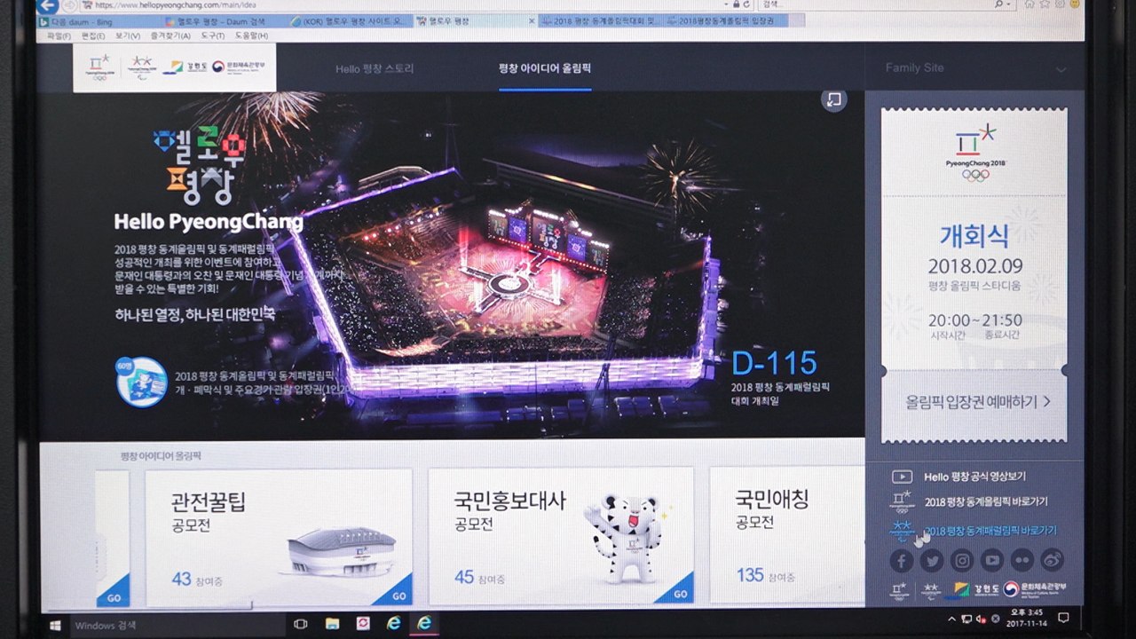Click the 강원도 logo in footer sidebar
This screenshot has width=1136, height=639.
970,588
